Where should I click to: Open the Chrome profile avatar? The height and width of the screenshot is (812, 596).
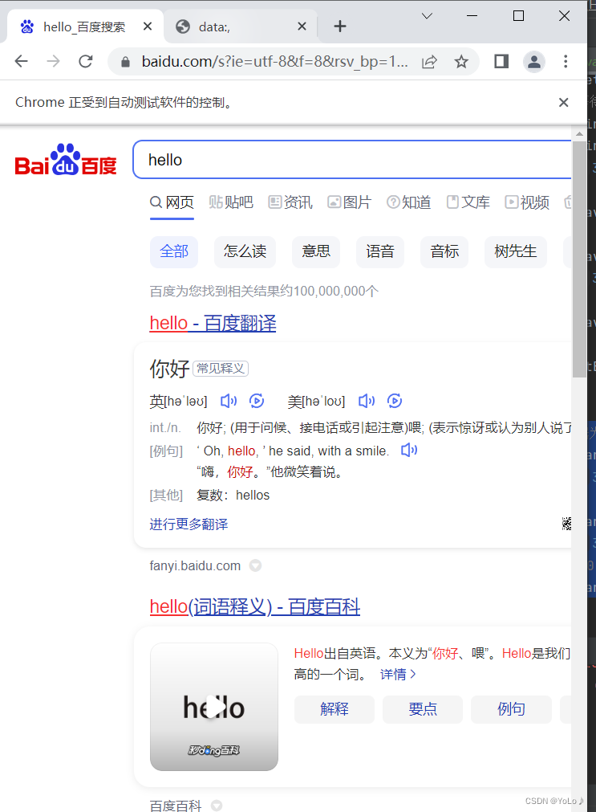(534, 62)
